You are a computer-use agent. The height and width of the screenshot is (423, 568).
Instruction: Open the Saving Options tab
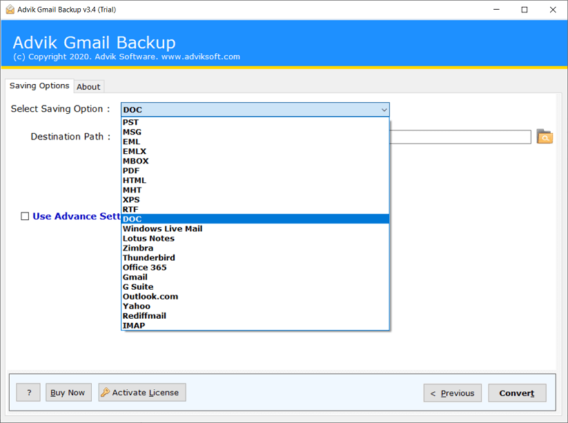point(39,86)
